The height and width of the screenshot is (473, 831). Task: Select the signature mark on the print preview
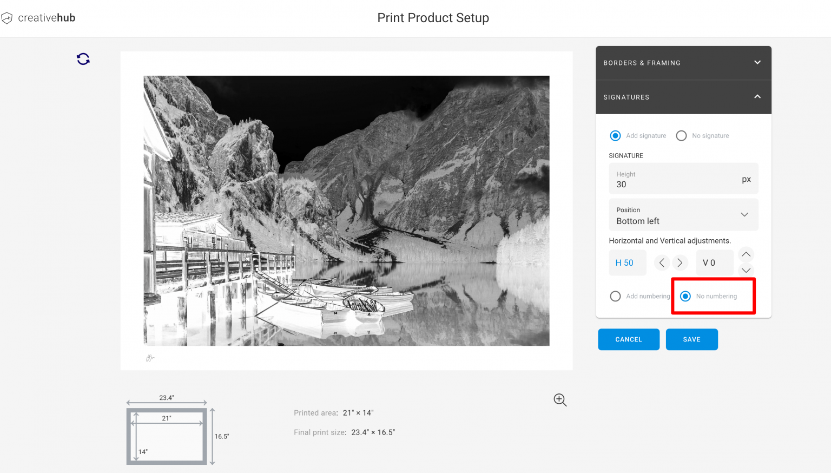pyautogui.click(x=150, y=357)
